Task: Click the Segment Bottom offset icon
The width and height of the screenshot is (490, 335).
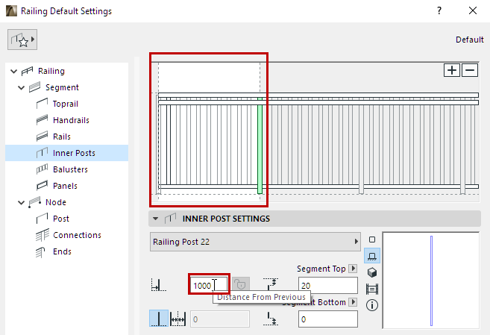Action: click(x=271, y=319)
